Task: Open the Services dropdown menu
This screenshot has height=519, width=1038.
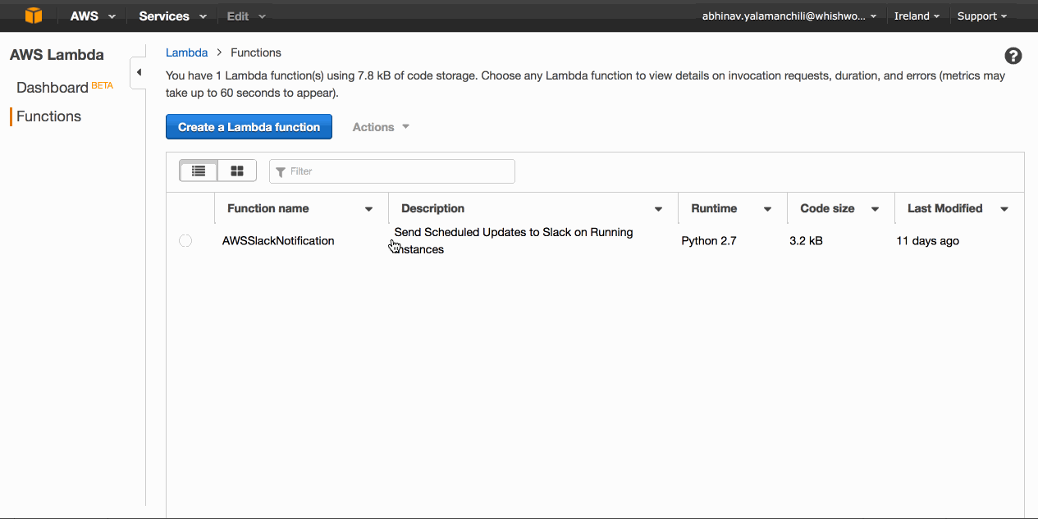Action: point(172,16)
